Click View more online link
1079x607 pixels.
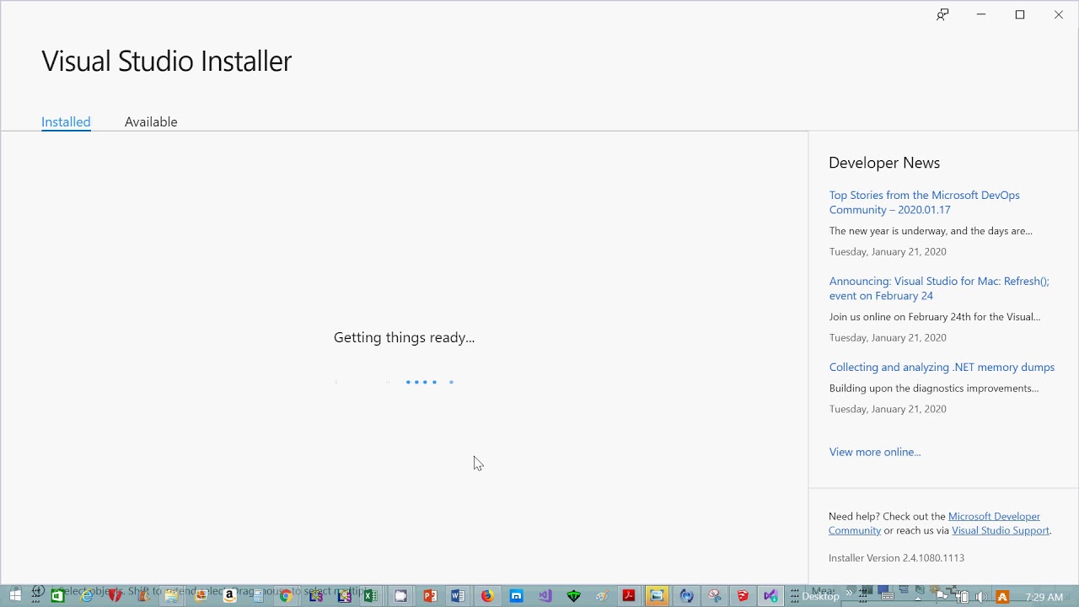point(875,452)
